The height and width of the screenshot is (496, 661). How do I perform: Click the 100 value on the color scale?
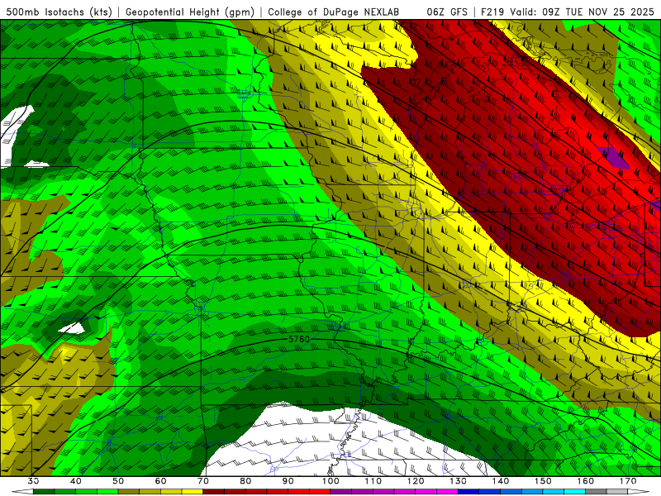[x=331, y=481]
